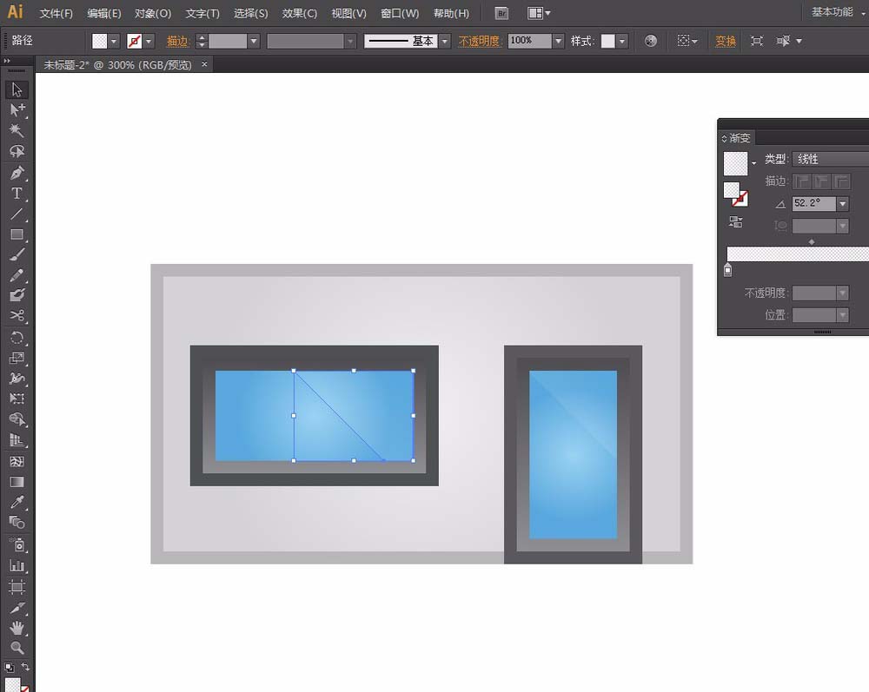
Task: Open opacity 100% dropdown arrow
Action: point(559,41)
